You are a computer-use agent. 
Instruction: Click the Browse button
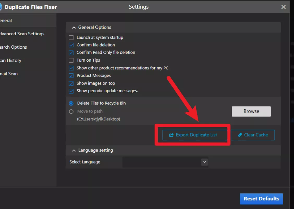coord(251,112)
